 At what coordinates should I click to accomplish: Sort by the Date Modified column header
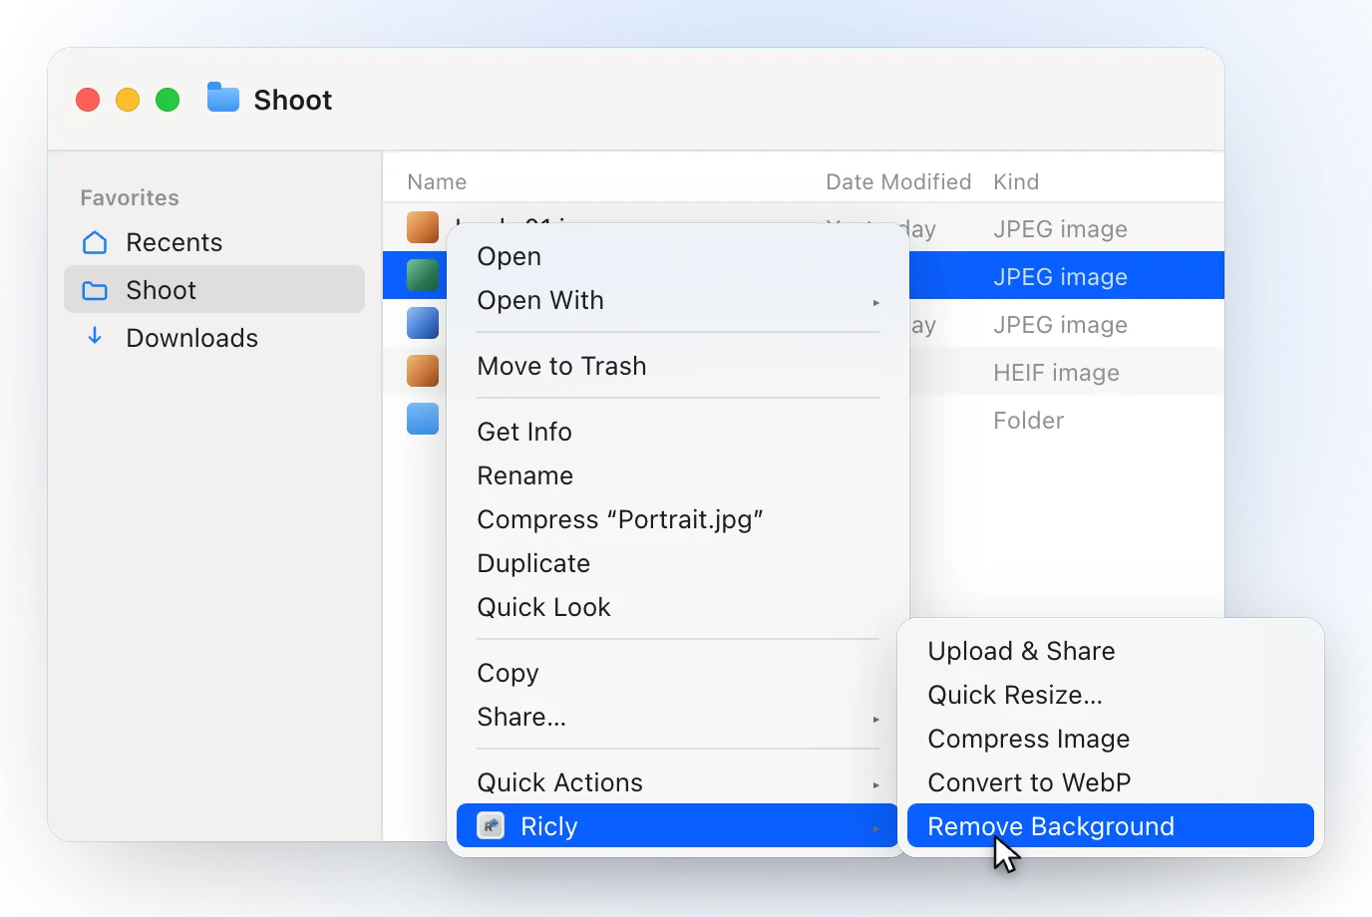coord(898,181)
